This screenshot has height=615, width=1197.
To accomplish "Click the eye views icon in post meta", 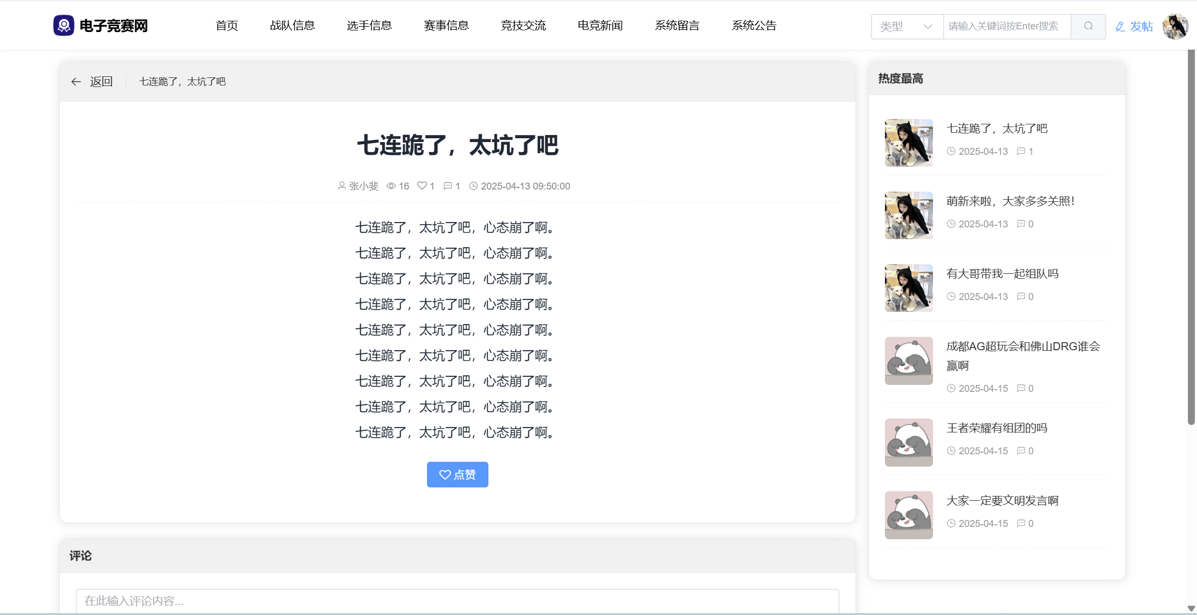I will (x=391, y=186).
